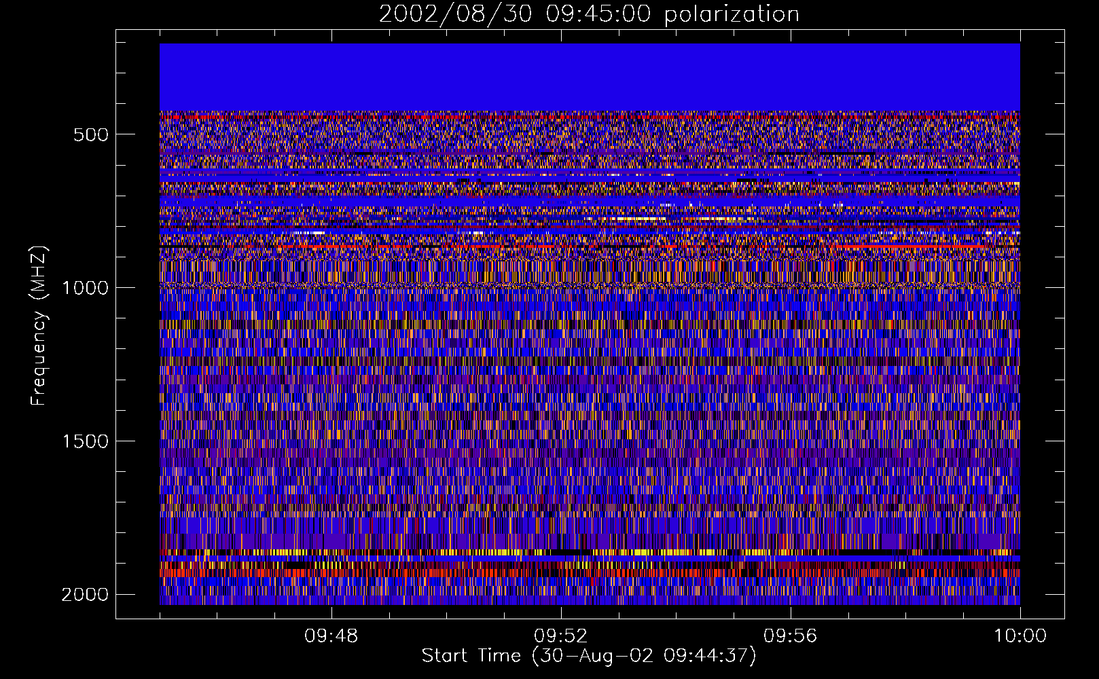Click the plot title '2002/08/30 09:45:00 polarization'
The height and width of the screenshot is (679, 1099).
tap(589, 14)
